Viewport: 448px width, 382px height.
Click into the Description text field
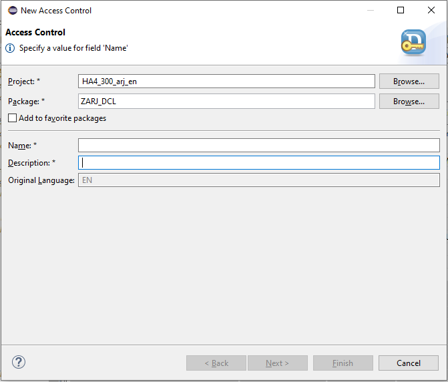tap(259, 163)
